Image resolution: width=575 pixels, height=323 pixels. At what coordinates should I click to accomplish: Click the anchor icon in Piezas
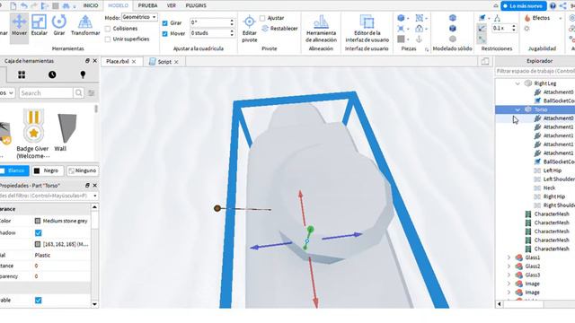click(x=420, y=39)
